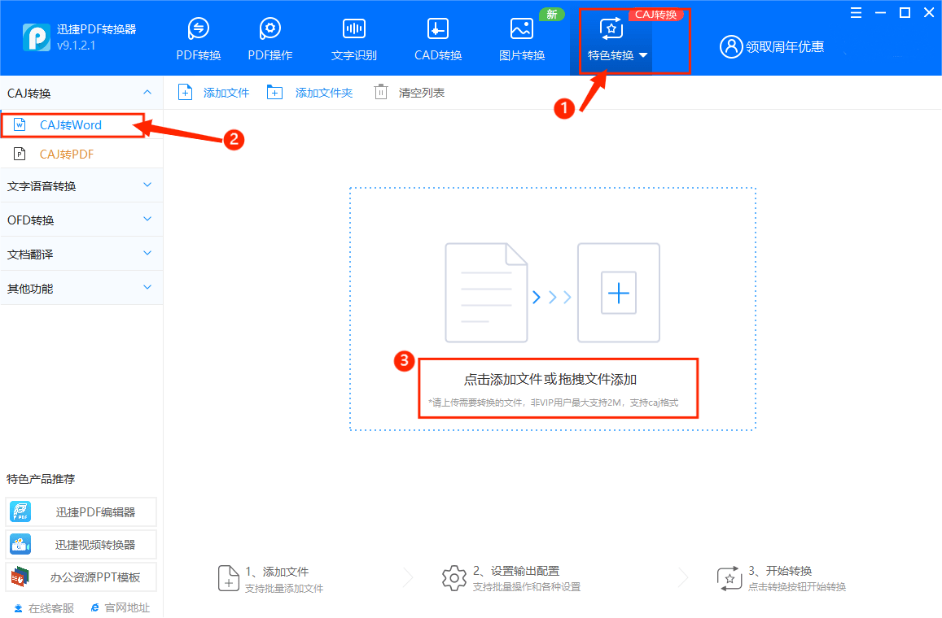Open the 图片转换 image icon
The image size is (942, 618).
(x=521, y=28)
